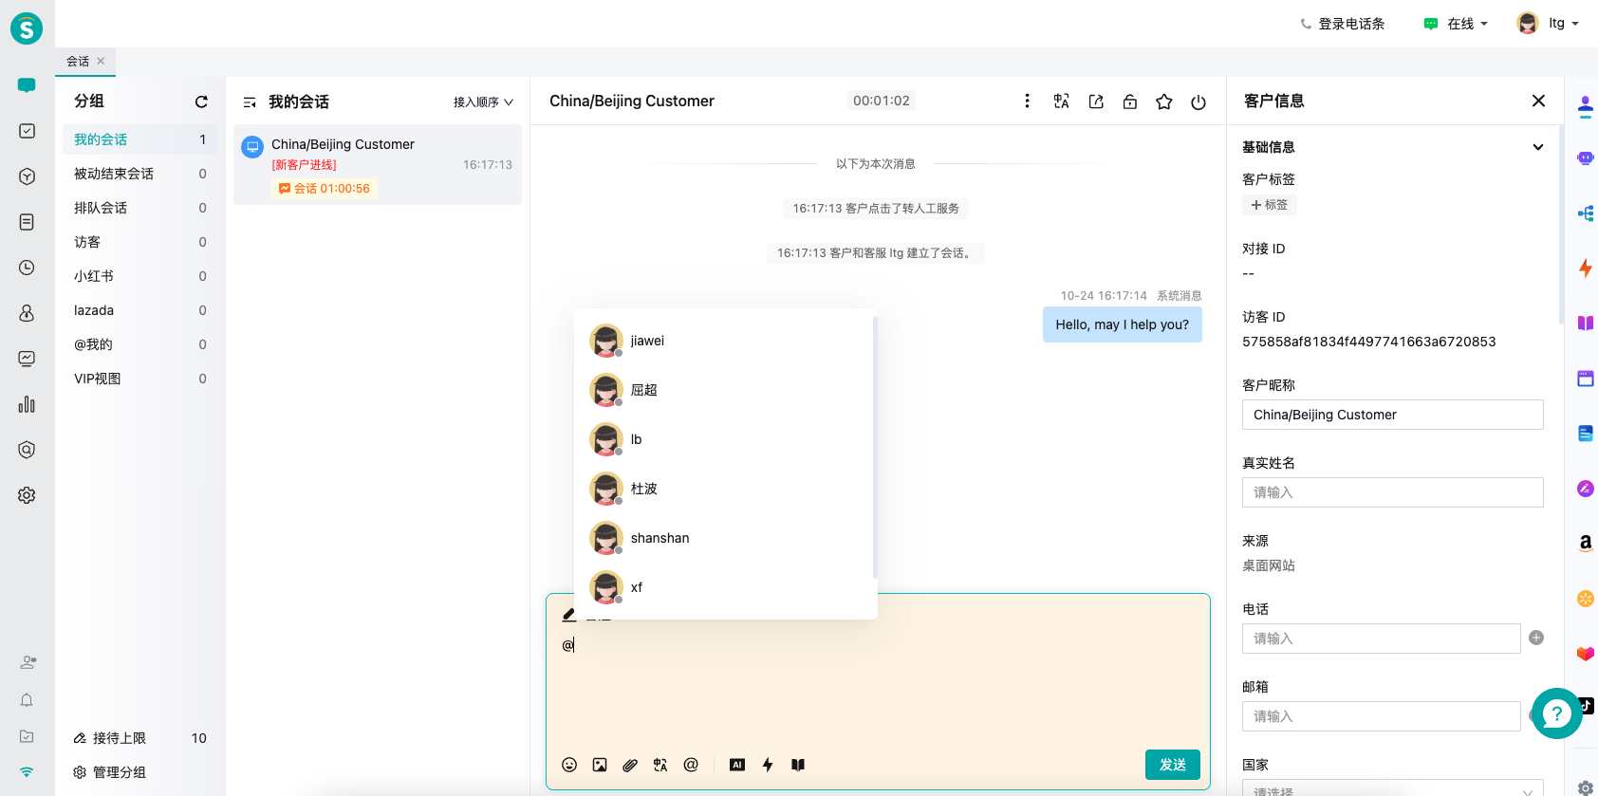Click the mention list scrollbar
The width and height of the screenshot is (1598, 796).
(874, 448)
